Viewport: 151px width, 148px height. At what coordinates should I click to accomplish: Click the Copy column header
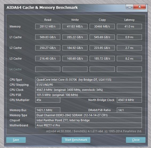[102, 20]
